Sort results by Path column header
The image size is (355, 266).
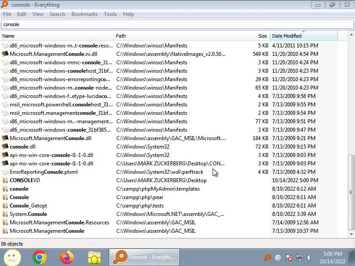(170, 36)
